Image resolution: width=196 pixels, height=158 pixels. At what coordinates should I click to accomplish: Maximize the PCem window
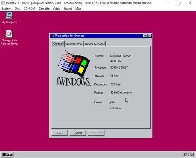(x=179, y=3)
